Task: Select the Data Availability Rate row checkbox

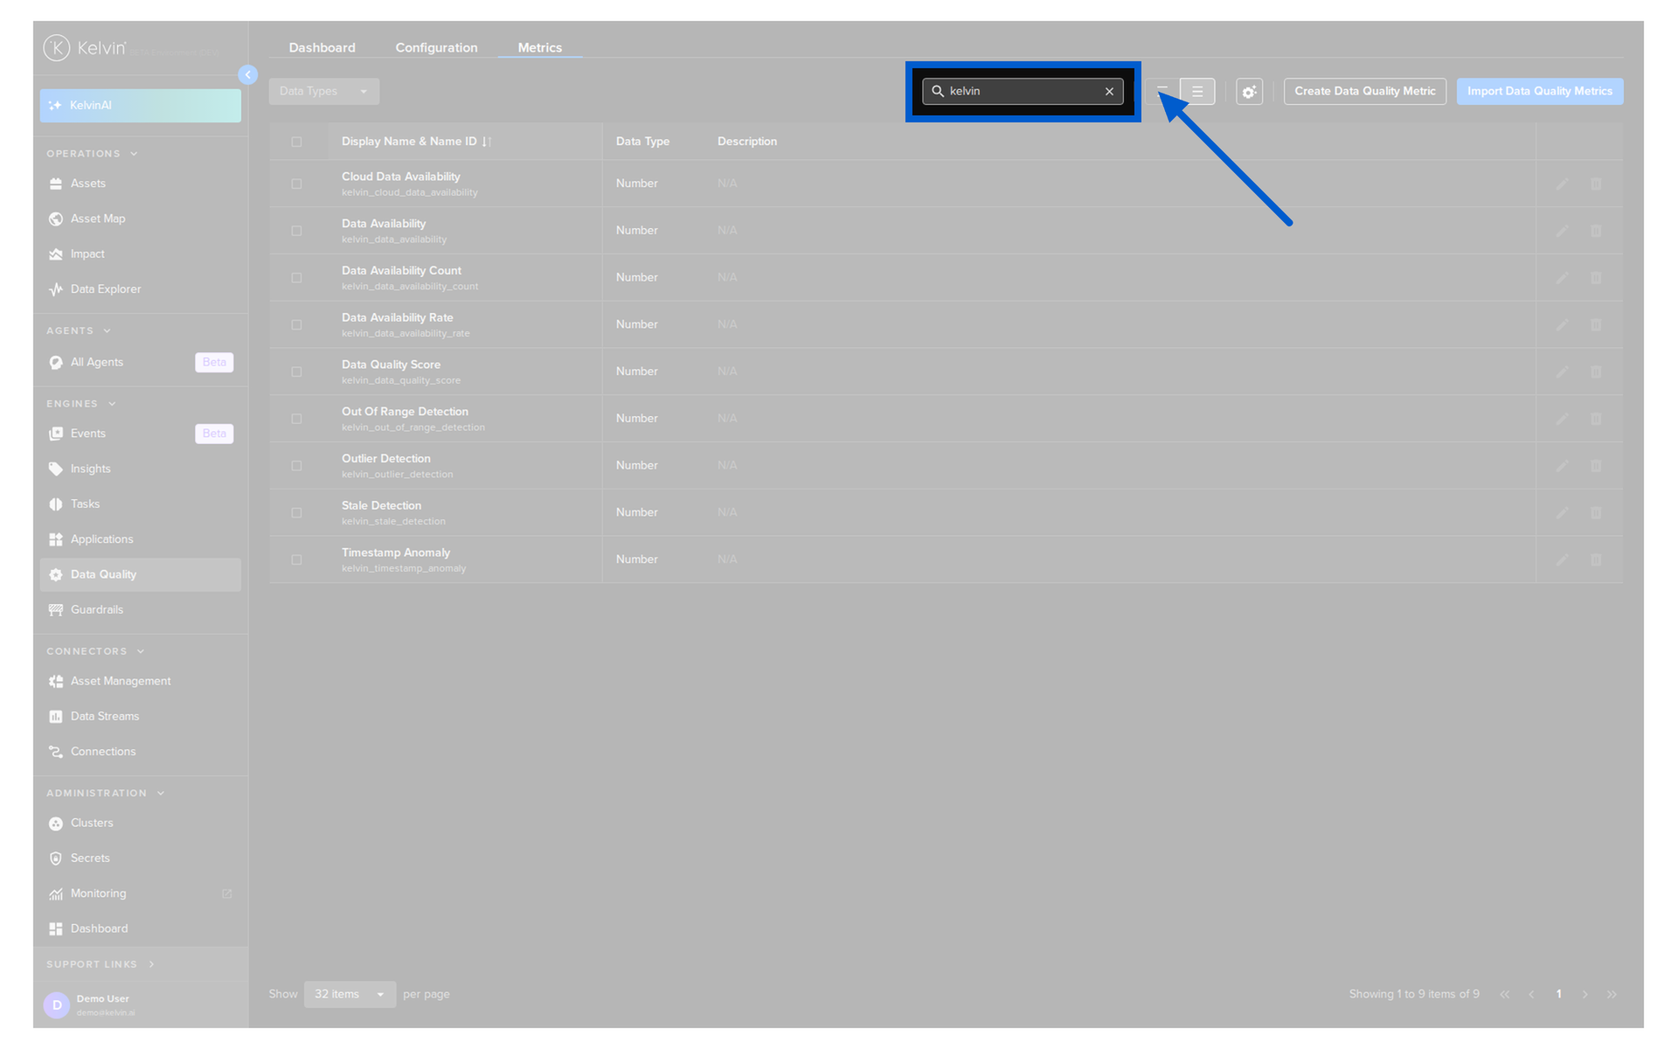Action: (296, 325)
